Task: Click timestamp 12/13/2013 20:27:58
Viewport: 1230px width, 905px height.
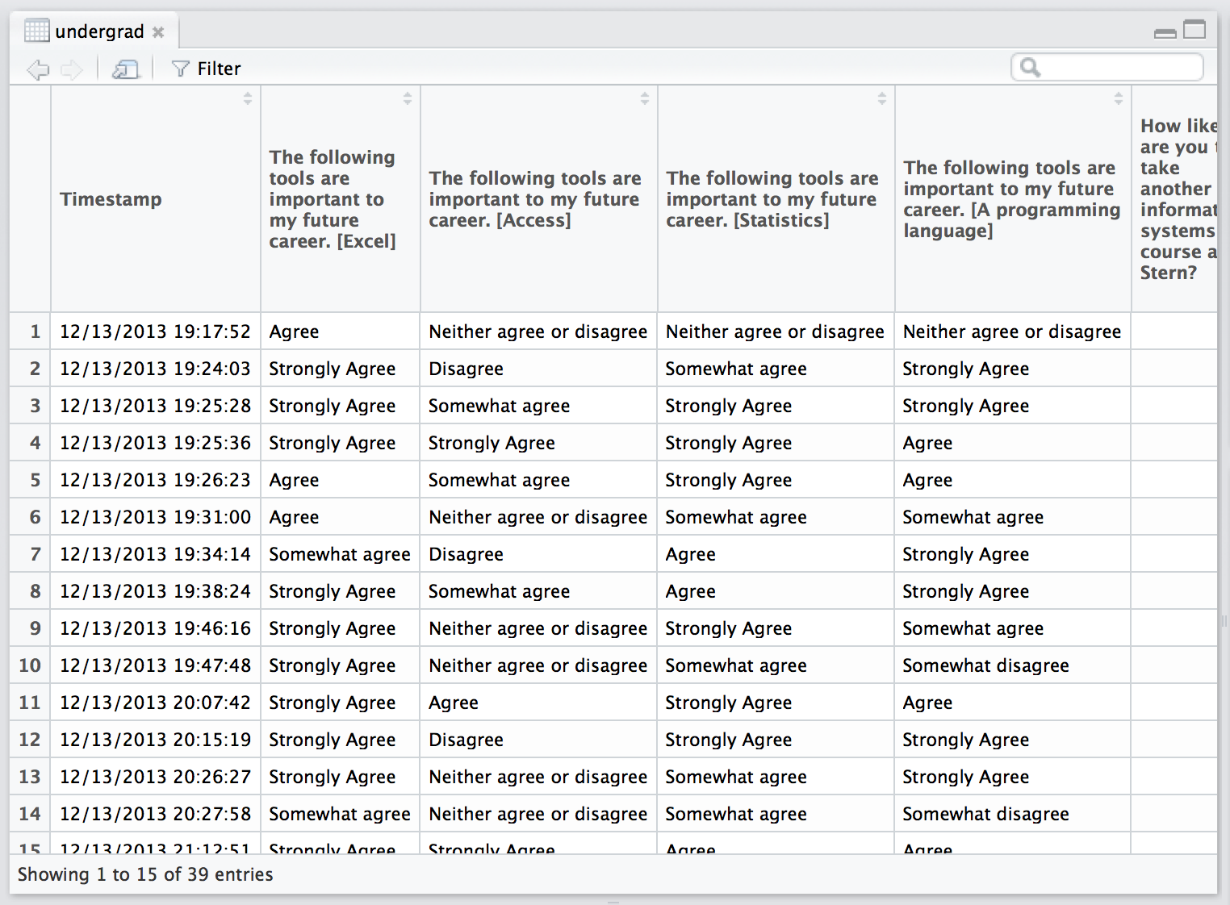Action: coord(155,814)
